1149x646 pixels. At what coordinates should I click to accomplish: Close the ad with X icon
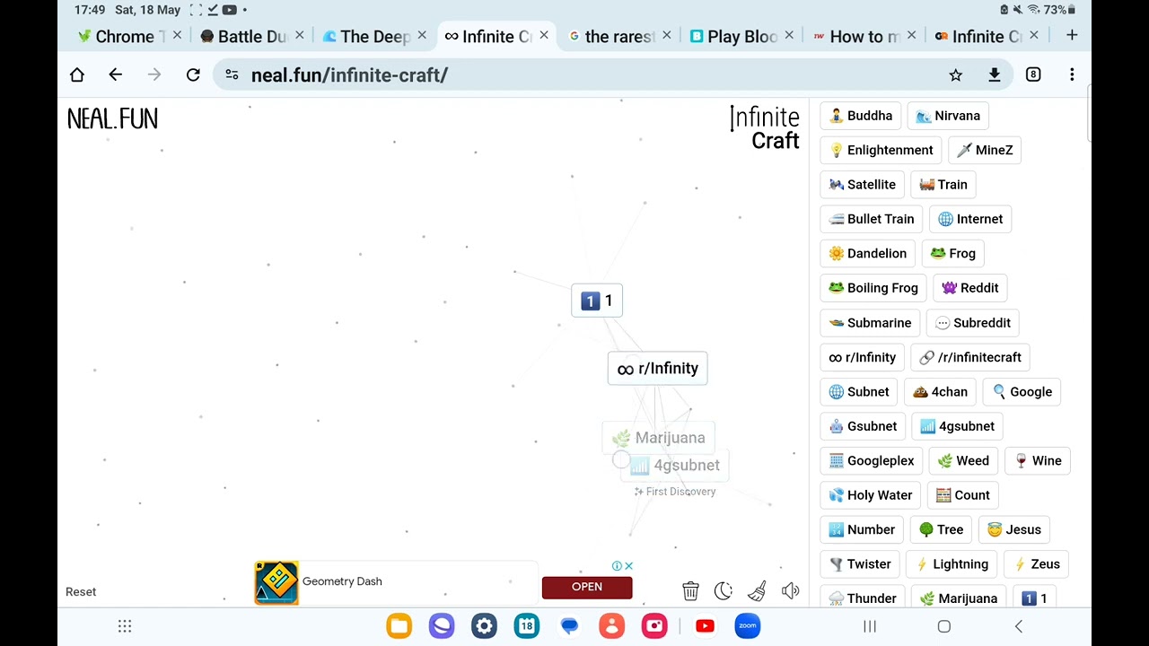[x=629, y=565]
